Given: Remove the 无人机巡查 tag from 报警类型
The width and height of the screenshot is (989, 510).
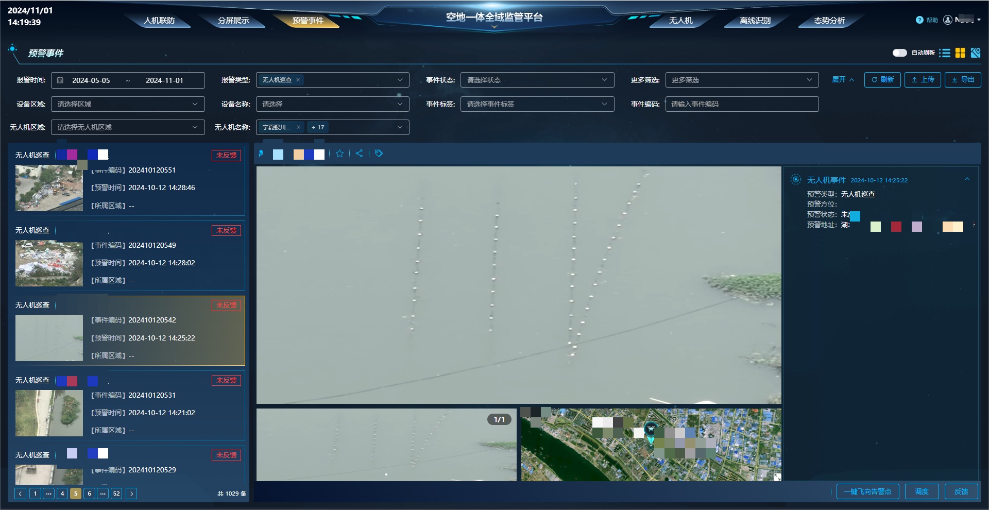Looking at the screenshot, I should click(298, 80).
